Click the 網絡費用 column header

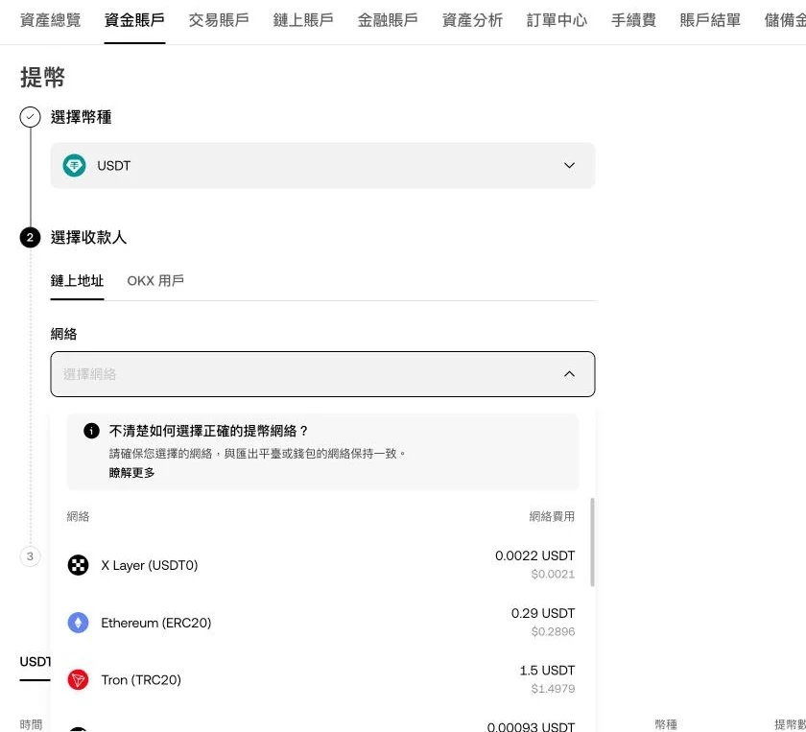tap(552, 516)
